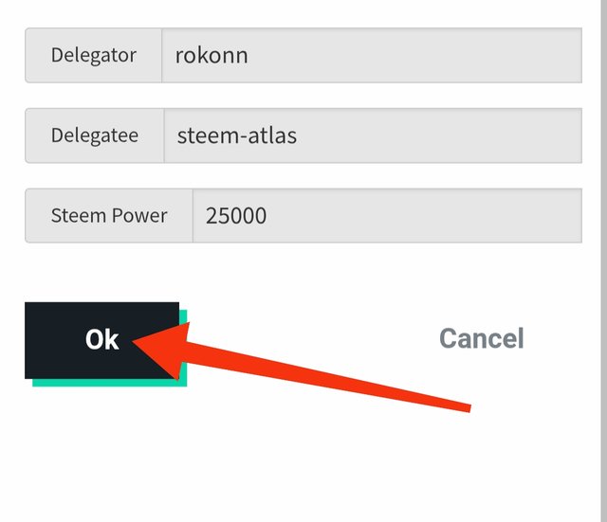Click the username text rokonn

[212, 55]
